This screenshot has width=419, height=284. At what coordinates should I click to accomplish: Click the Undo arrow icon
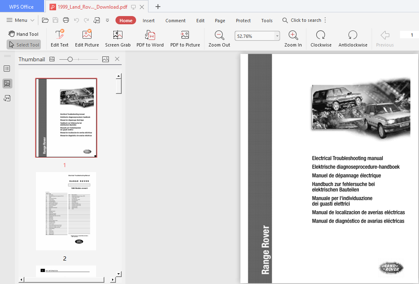click(76, 20)
